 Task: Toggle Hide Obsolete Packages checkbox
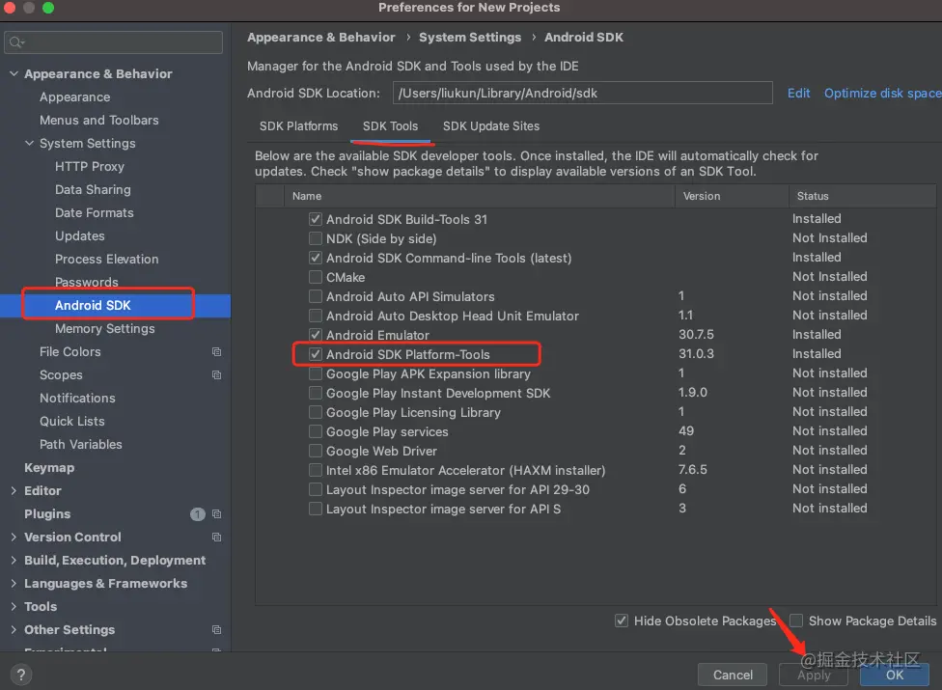click(x=622, y=621)
